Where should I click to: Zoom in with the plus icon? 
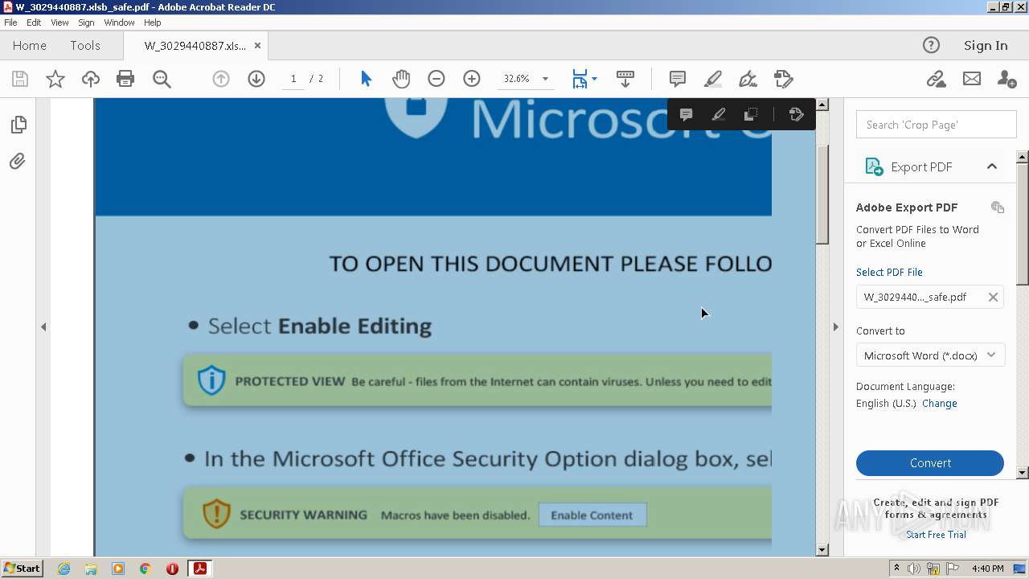pos(472,79)
